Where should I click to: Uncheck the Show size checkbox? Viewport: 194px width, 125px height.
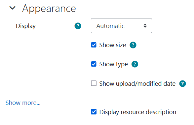[94, 45]
